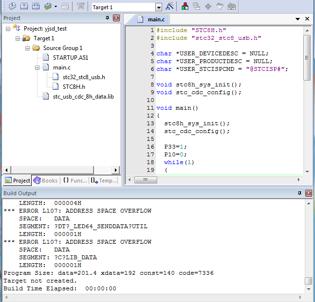Select Source Group 1 folder
This screenshot has width=315, height=302.
pyautogui.click(x=63, y=48)
